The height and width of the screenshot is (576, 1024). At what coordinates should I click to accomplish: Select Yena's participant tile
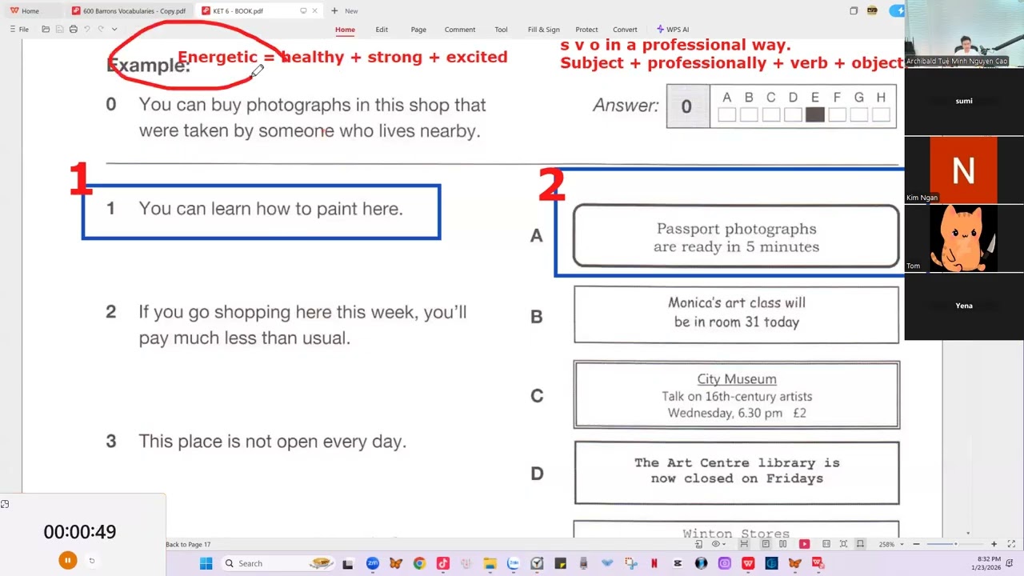[x=963, y=306]
